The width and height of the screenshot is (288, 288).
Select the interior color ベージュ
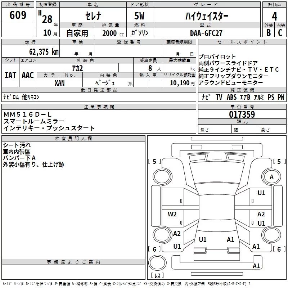click(x=105, y=83)
